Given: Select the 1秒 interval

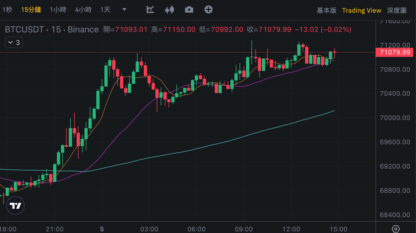Looking at the screenshot, I should click(x=7, y=10).
